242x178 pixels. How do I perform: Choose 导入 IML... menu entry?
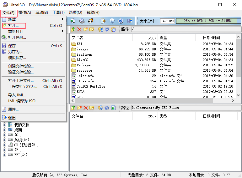pos(34,95)
